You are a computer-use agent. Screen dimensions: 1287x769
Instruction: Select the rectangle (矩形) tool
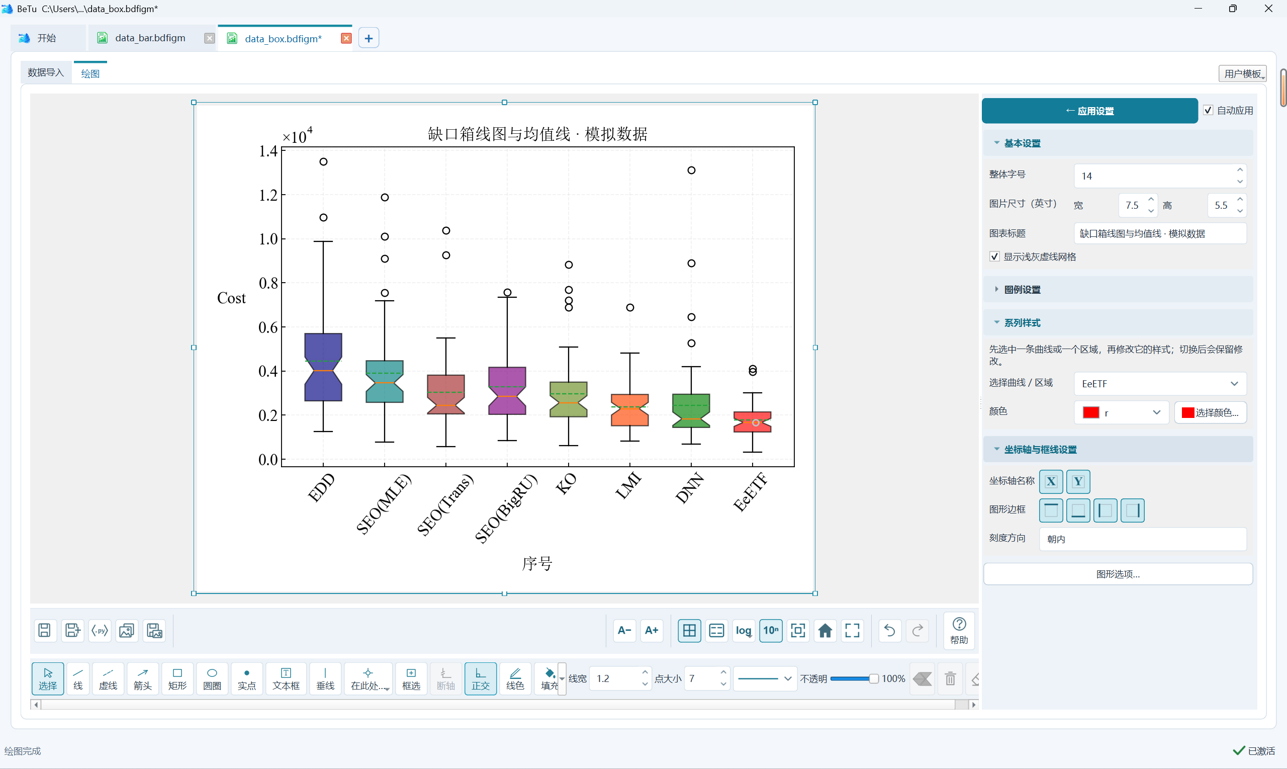[x=177, y=678]
